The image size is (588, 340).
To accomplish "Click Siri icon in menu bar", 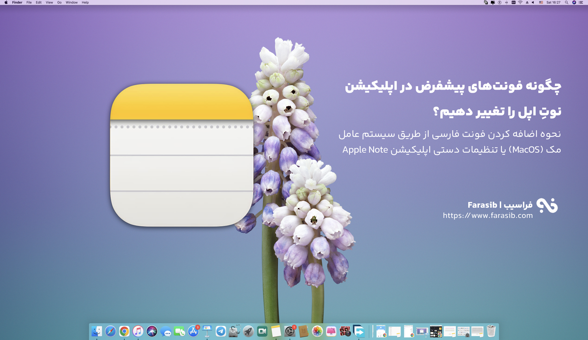I will tap(574, 2).
